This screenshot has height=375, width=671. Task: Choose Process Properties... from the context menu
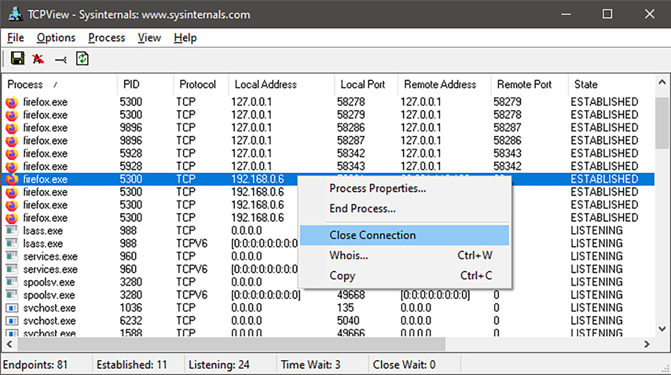[x=405, y=188]
